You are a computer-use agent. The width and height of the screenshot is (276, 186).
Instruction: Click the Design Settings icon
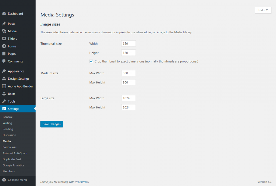pos(4,79)
